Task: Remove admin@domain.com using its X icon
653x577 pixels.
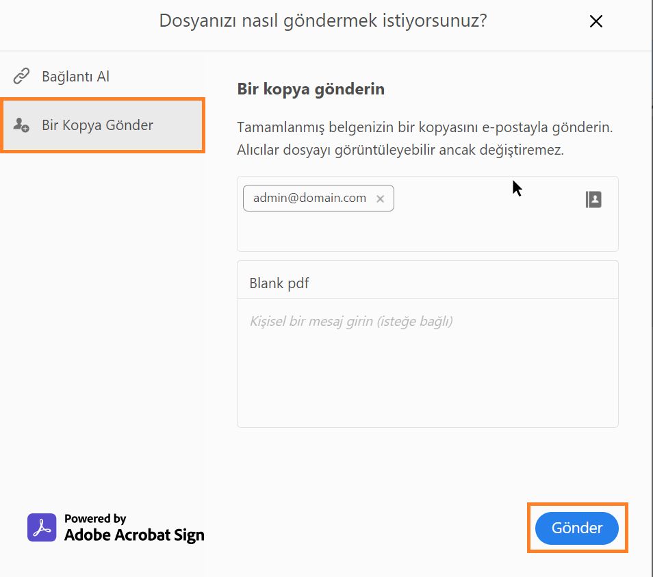Action: [381, 198]
